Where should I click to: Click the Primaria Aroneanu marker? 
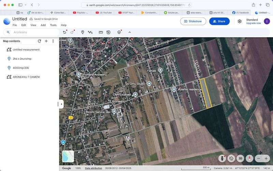78,75
